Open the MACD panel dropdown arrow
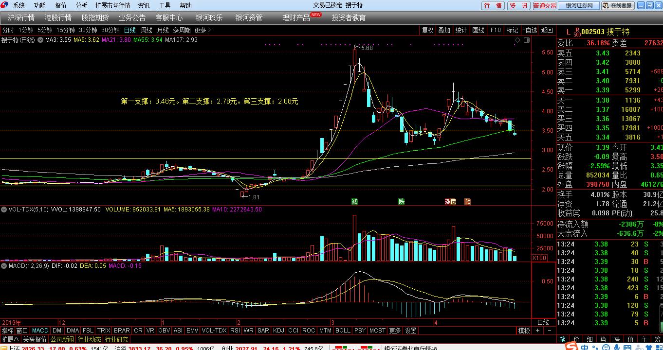The height and width of the screenshot is (350, 663). 4,266
